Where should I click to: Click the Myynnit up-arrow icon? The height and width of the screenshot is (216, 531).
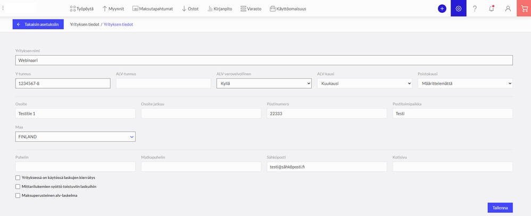coord(105,9)
